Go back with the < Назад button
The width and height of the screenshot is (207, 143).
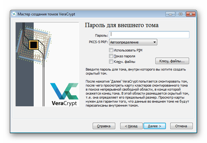point(131,126)
